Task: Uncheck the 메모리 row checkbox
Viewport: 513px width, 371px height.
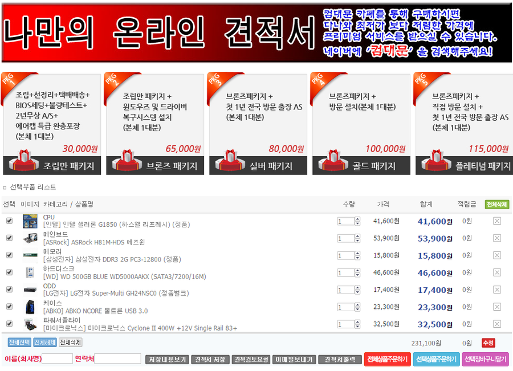Action: (10, 255)
